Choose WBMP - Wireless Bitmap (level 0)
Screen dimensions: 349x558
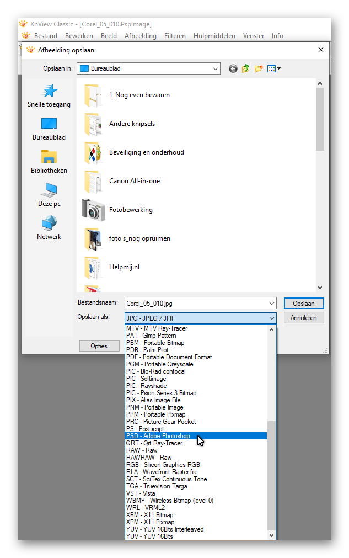196,501
